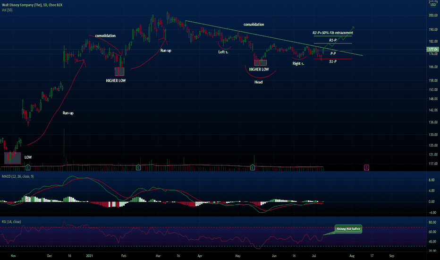Select the RSI (14, close) indicator label
Viewport: 440px width, 260px height.
tap(11, 222)
